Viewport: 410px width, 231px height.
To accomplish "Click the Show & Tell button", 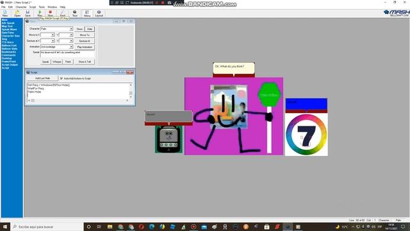I will [85, 62].
